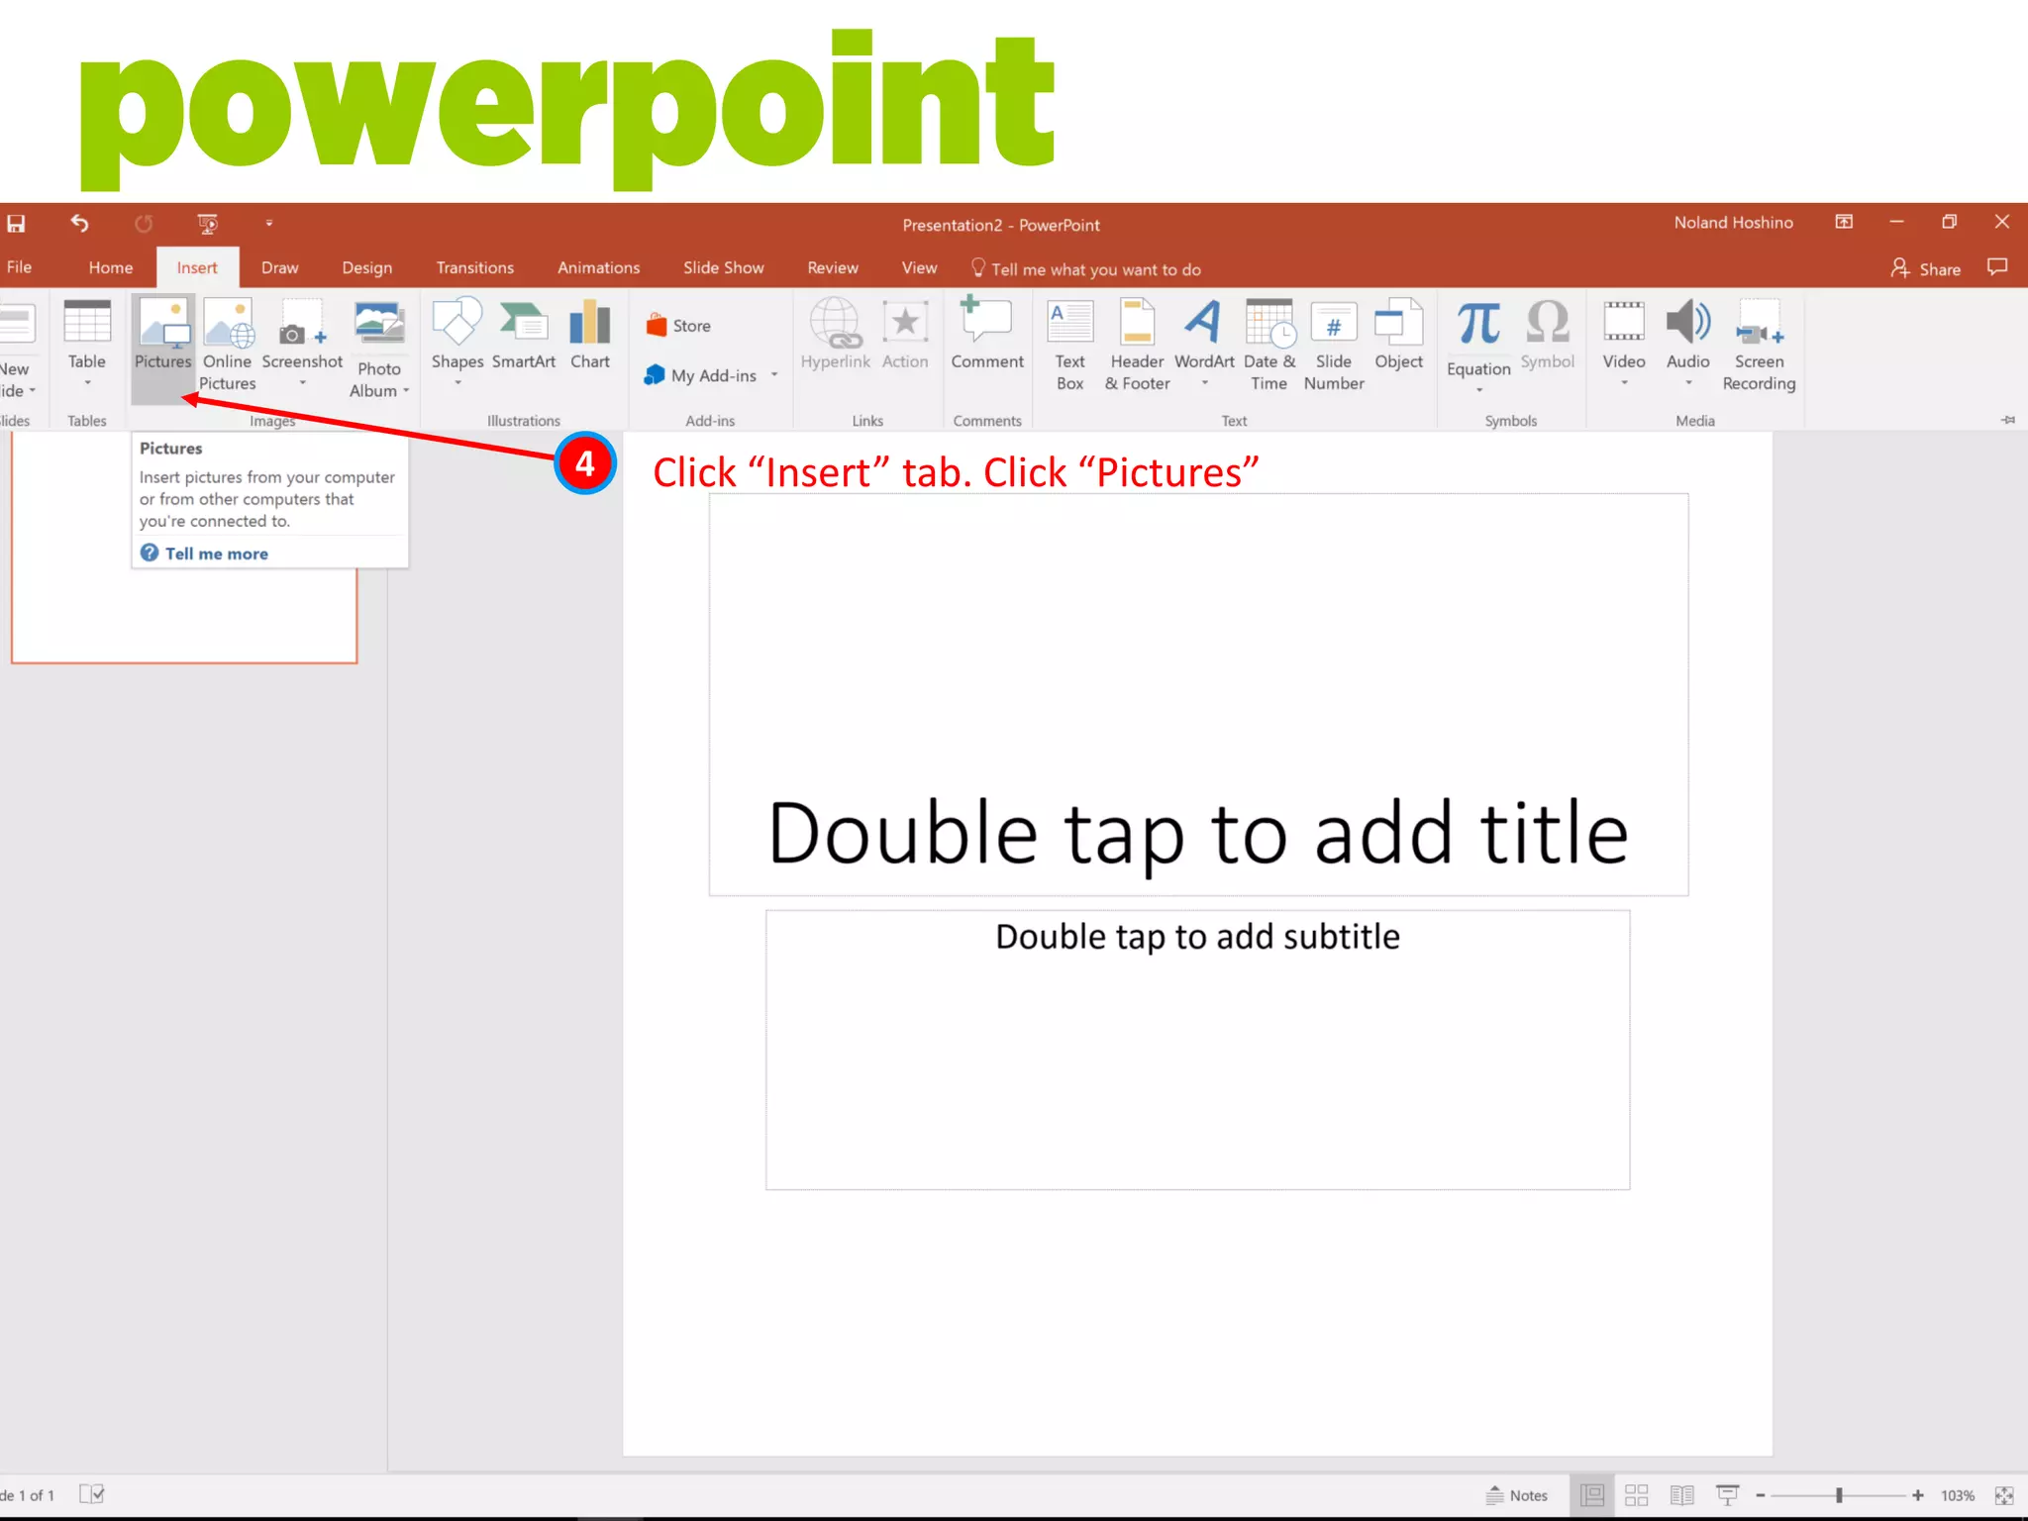Click the title placeholder on slide
Image resolution: width=2028 pixels, height=1521 pixels.
click(x=1198, y=694)
